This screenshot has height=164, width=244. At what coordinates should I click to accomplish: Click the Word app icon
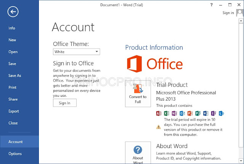coord(205,113)
